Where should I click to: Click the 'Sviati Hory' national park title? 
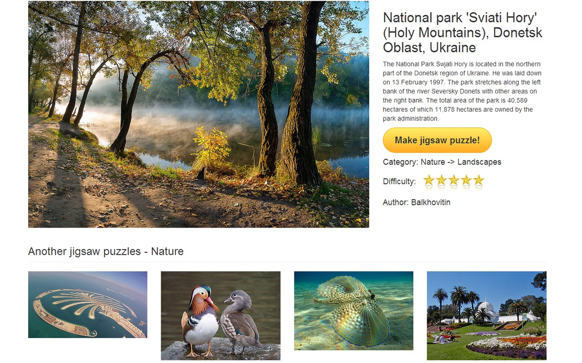point(462,33)
